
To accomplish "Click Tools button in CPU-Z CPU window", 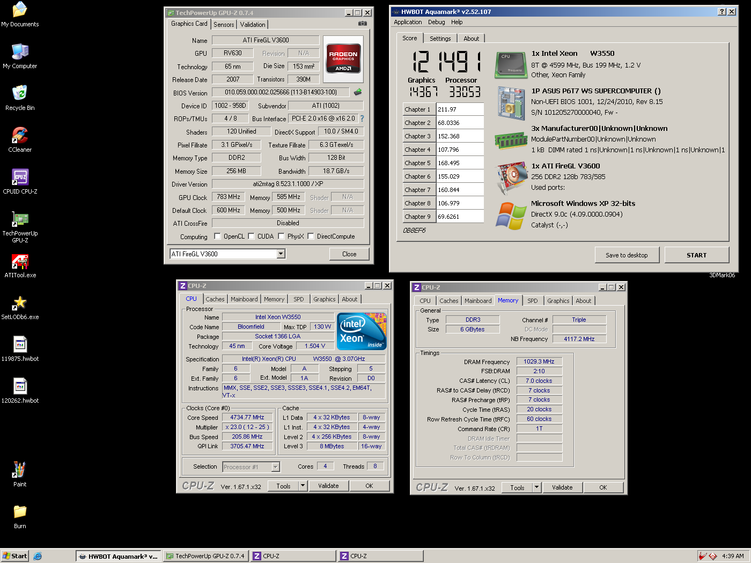I will click(283, 486).
